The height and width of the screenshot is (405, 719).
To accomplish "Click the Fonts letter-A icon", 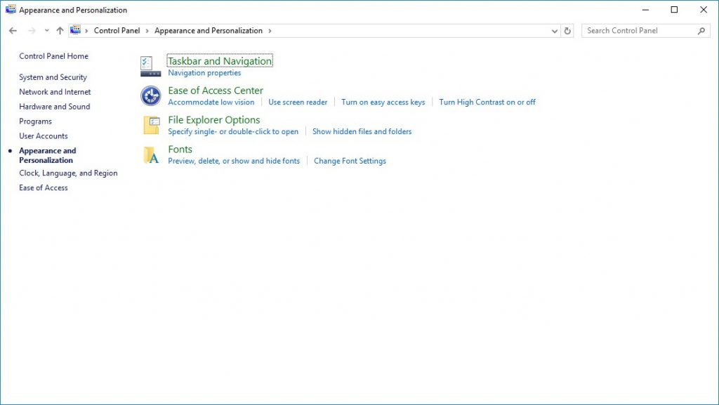I will pos(150,154).
